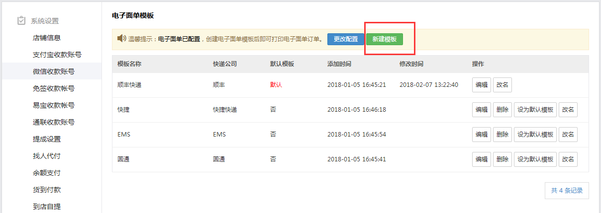Click the 顺丰快递 template name
601x213 pixels.
129,85
